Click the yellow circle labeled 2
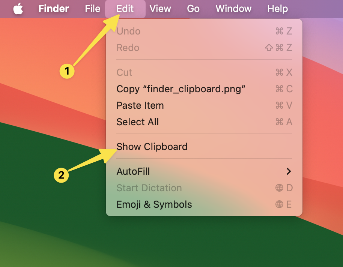The width and height of the screenshot is (343, 267). click(61, 175)
